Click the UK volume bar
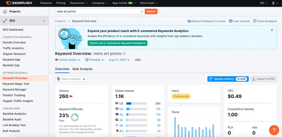282x137 pixels. coord(137,109)
